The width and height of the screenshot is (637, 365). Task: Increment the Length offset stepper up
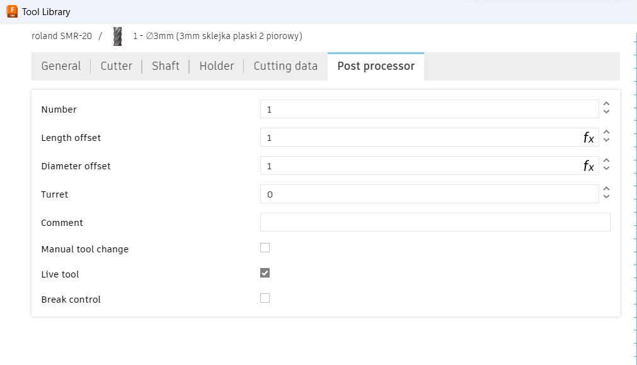click(607, 133)
